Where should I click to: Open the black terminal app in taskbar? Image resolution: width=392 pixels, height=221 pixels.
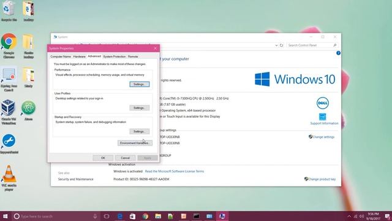point(197,216)
